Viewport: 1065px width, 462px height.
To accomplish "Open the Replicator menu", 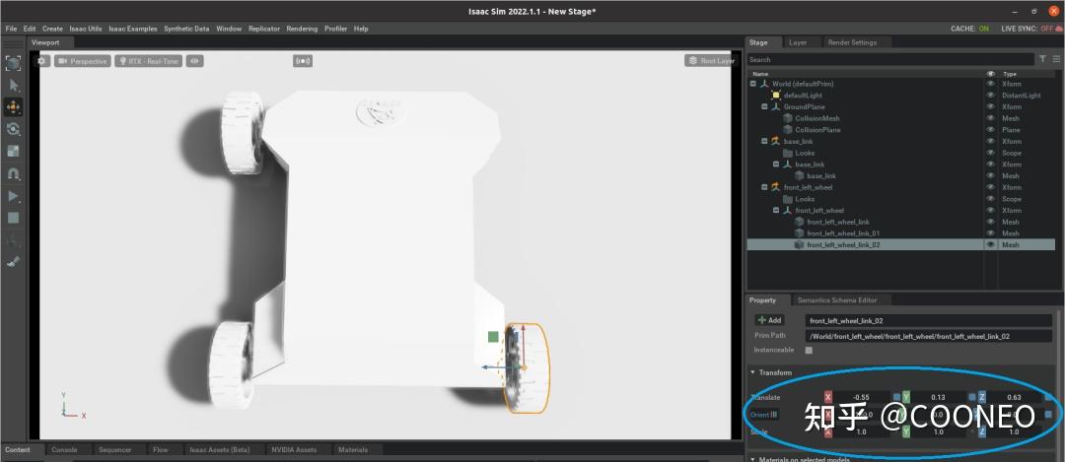I will click(264, 29).
